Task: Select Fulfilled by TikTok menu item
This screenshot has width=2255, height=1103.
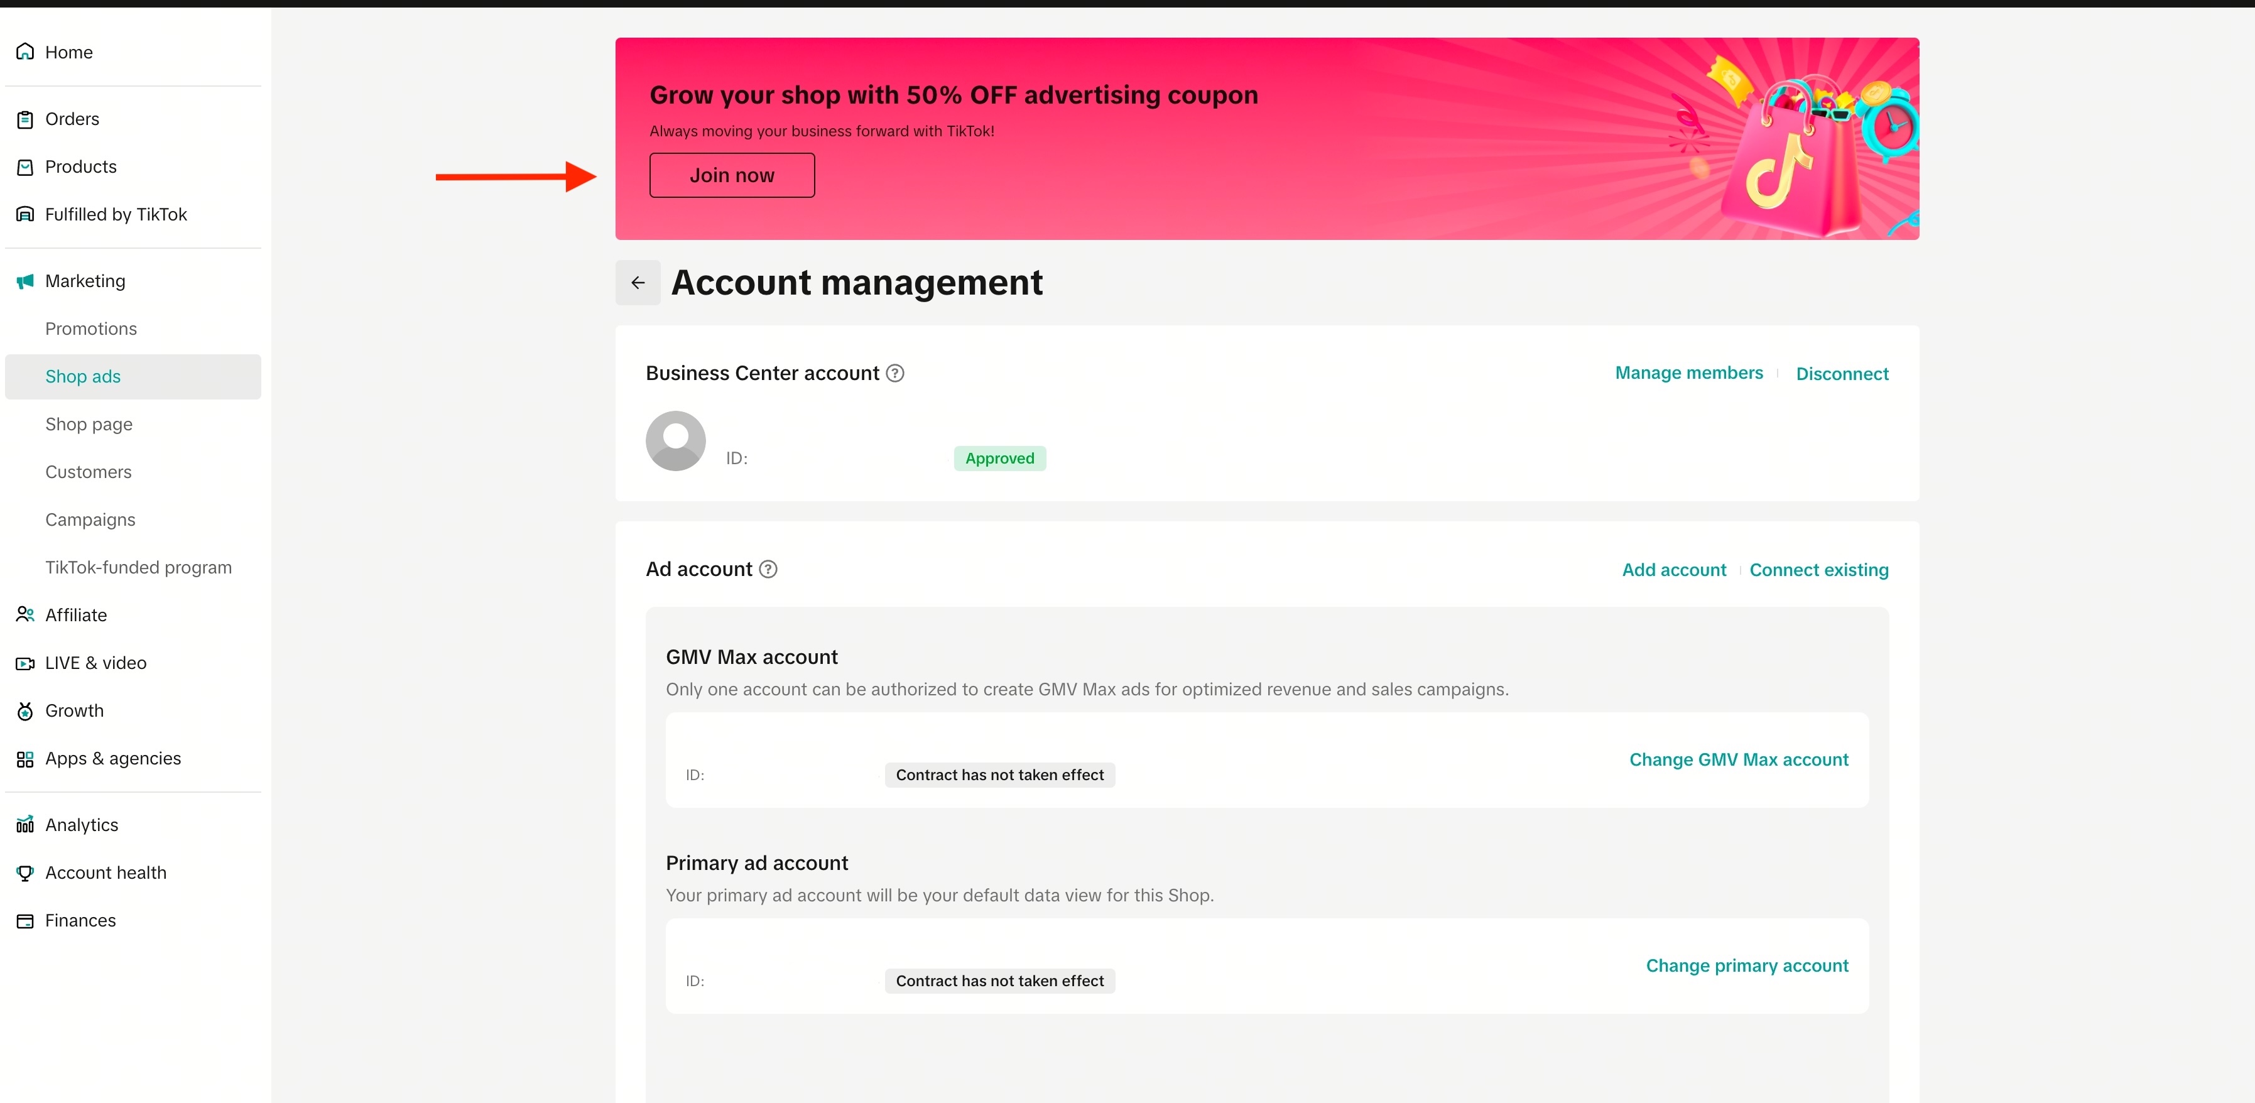Action: [x=133, y=214]
